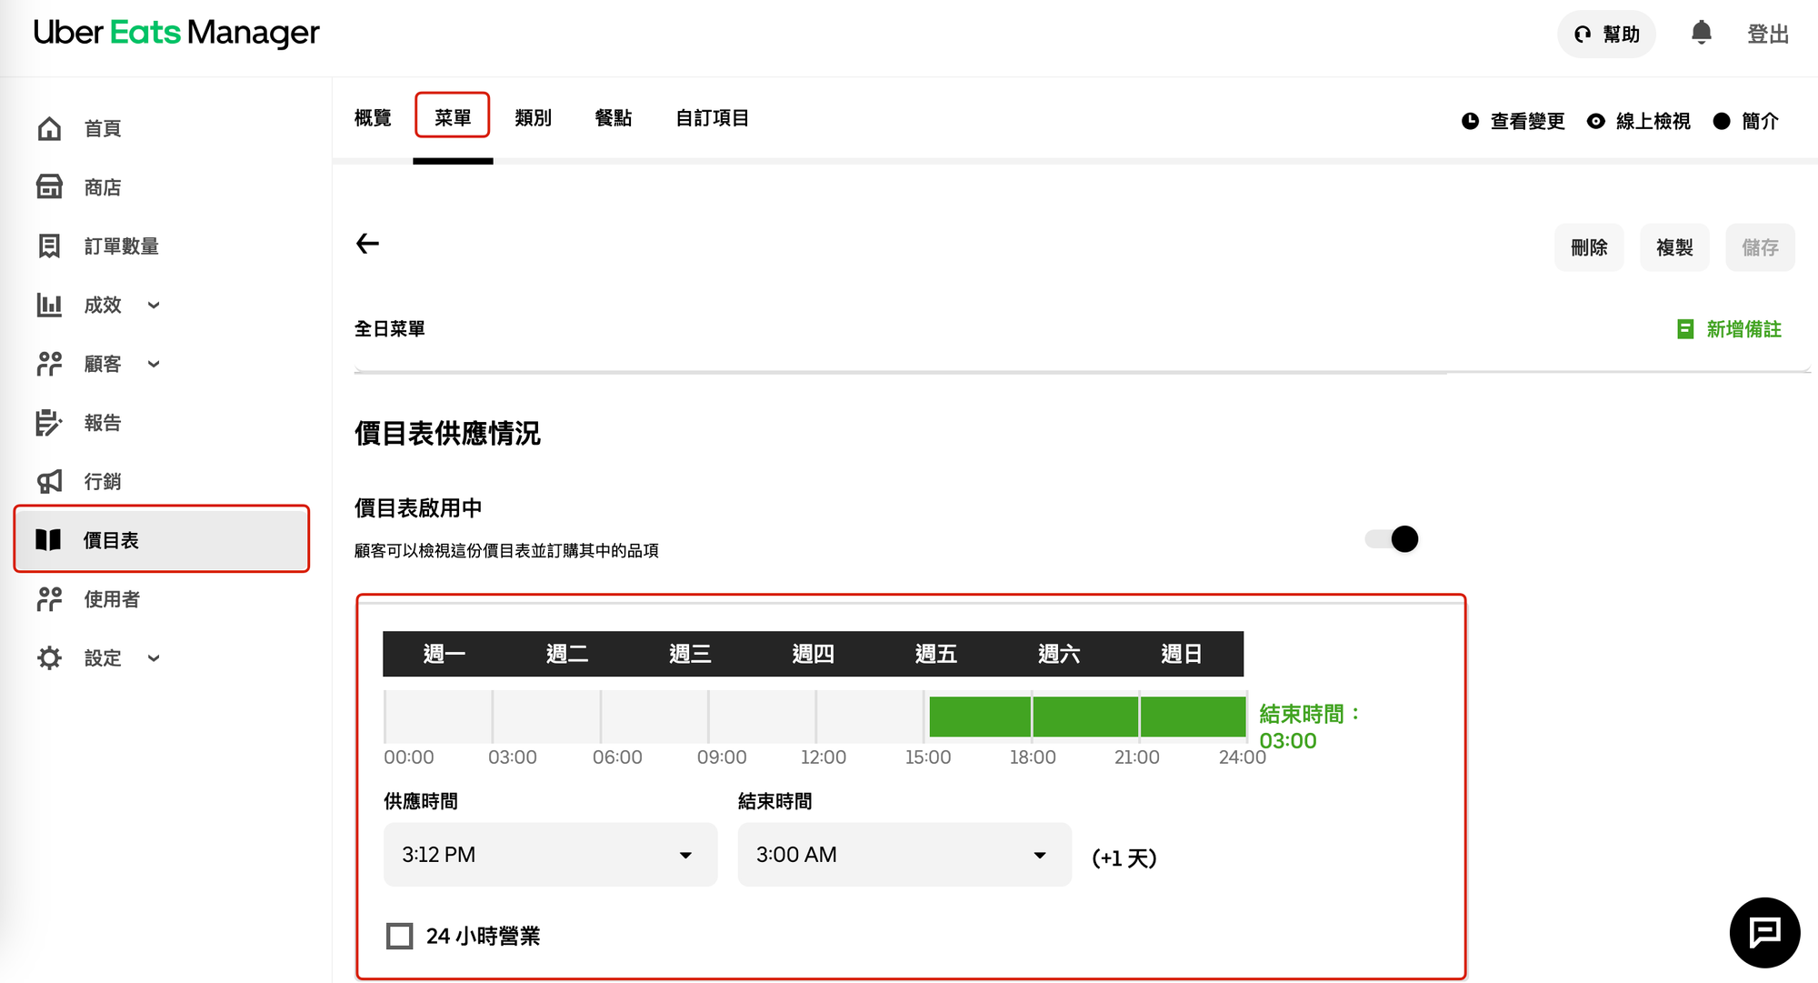Switch to the 類別 tab
1818x983 pixels.
click(533, 117)
